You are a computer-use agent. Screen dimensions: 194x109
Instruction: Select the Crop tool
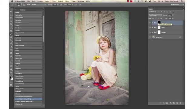(x=11, y=24)
